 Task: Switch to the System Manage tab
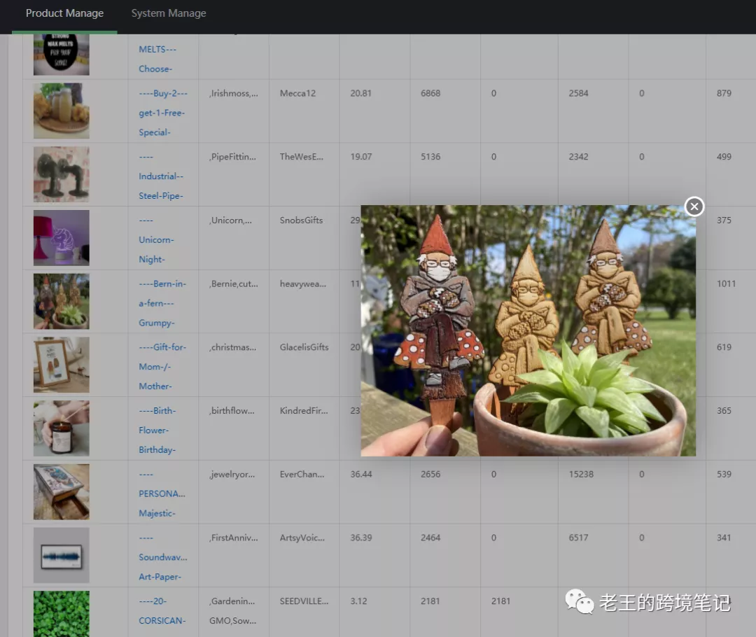click(x=169, y=13)
